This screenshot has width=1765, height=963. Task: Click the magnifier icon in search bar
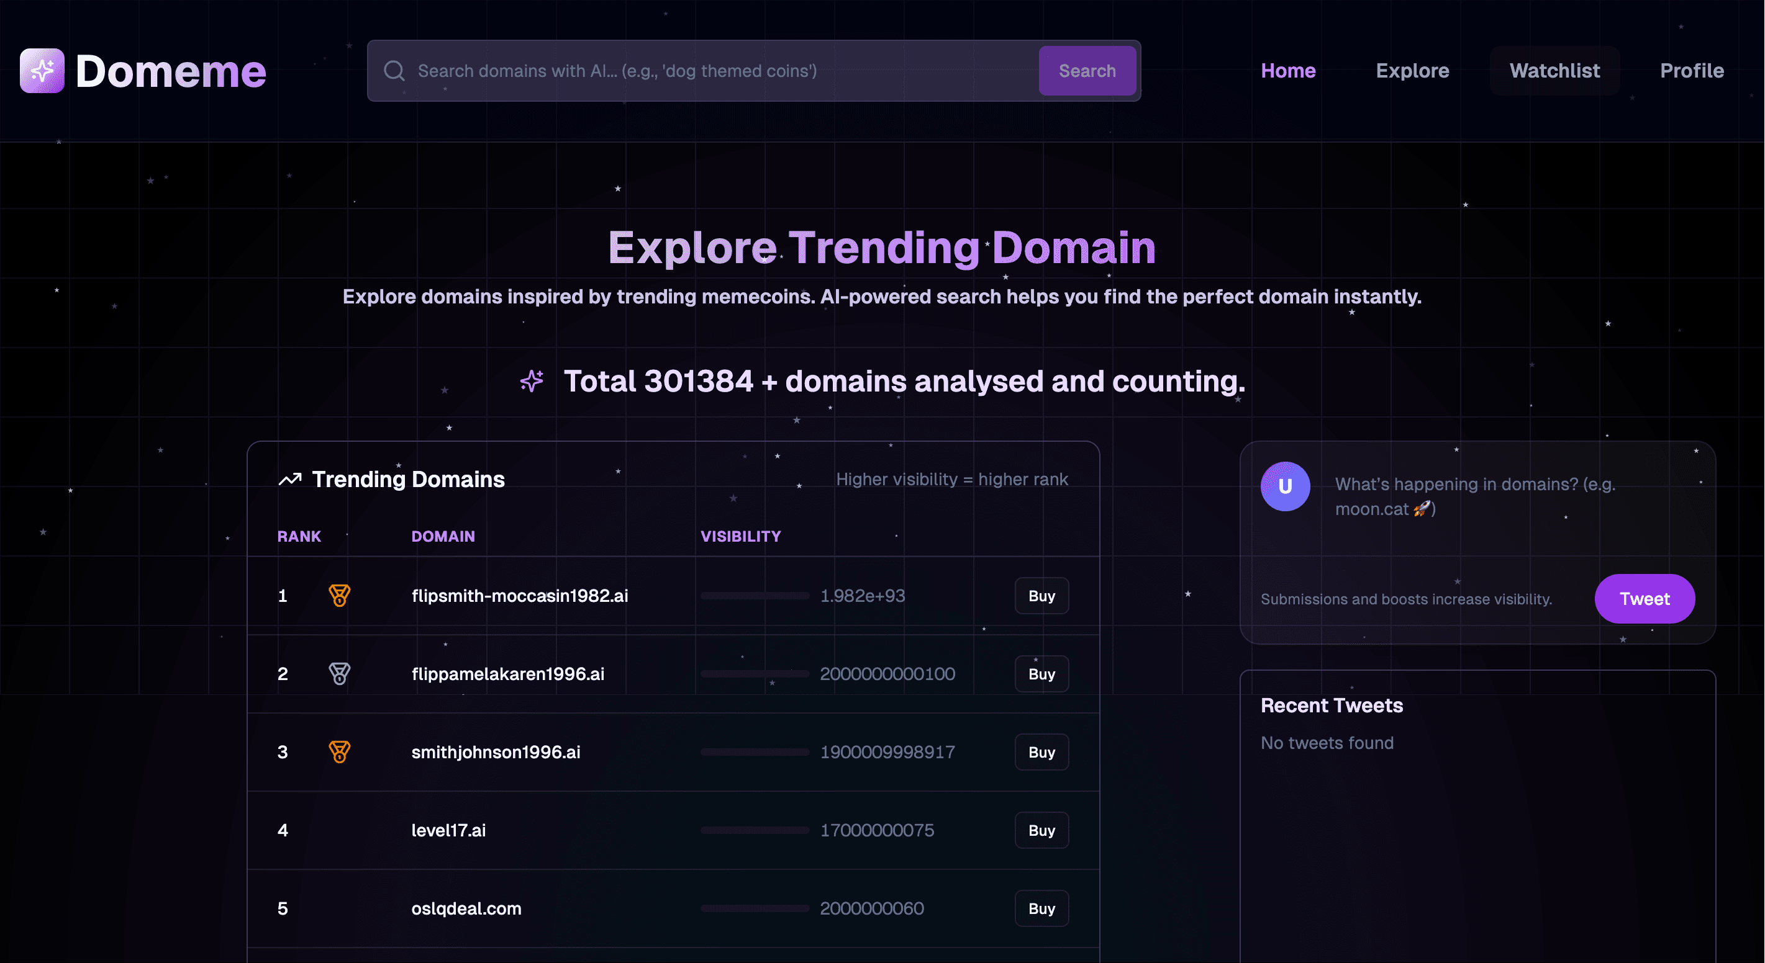point(394,71)
